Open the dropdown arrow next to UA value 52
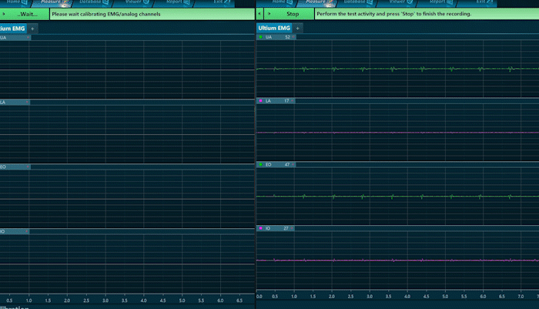 click(293, 37)
